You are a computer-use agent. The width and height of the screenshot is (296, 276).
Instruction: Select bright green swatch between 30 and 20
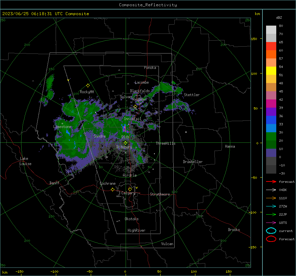(271, 136)
